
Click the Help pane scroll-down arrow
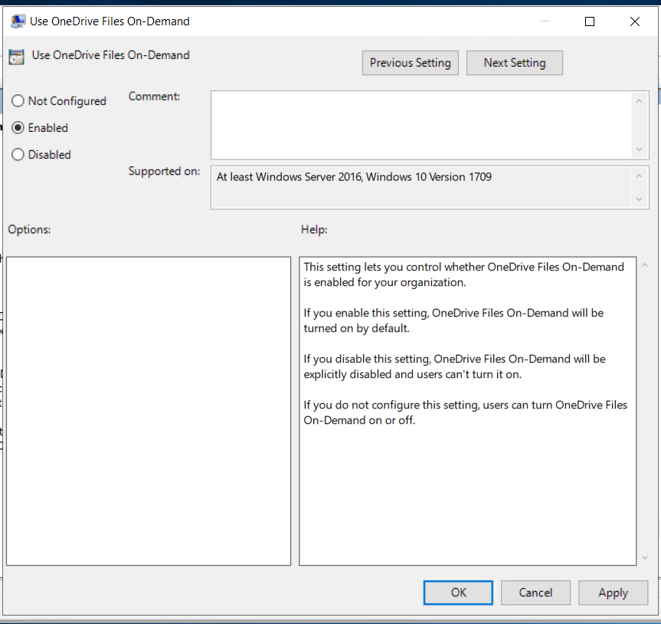645,557
